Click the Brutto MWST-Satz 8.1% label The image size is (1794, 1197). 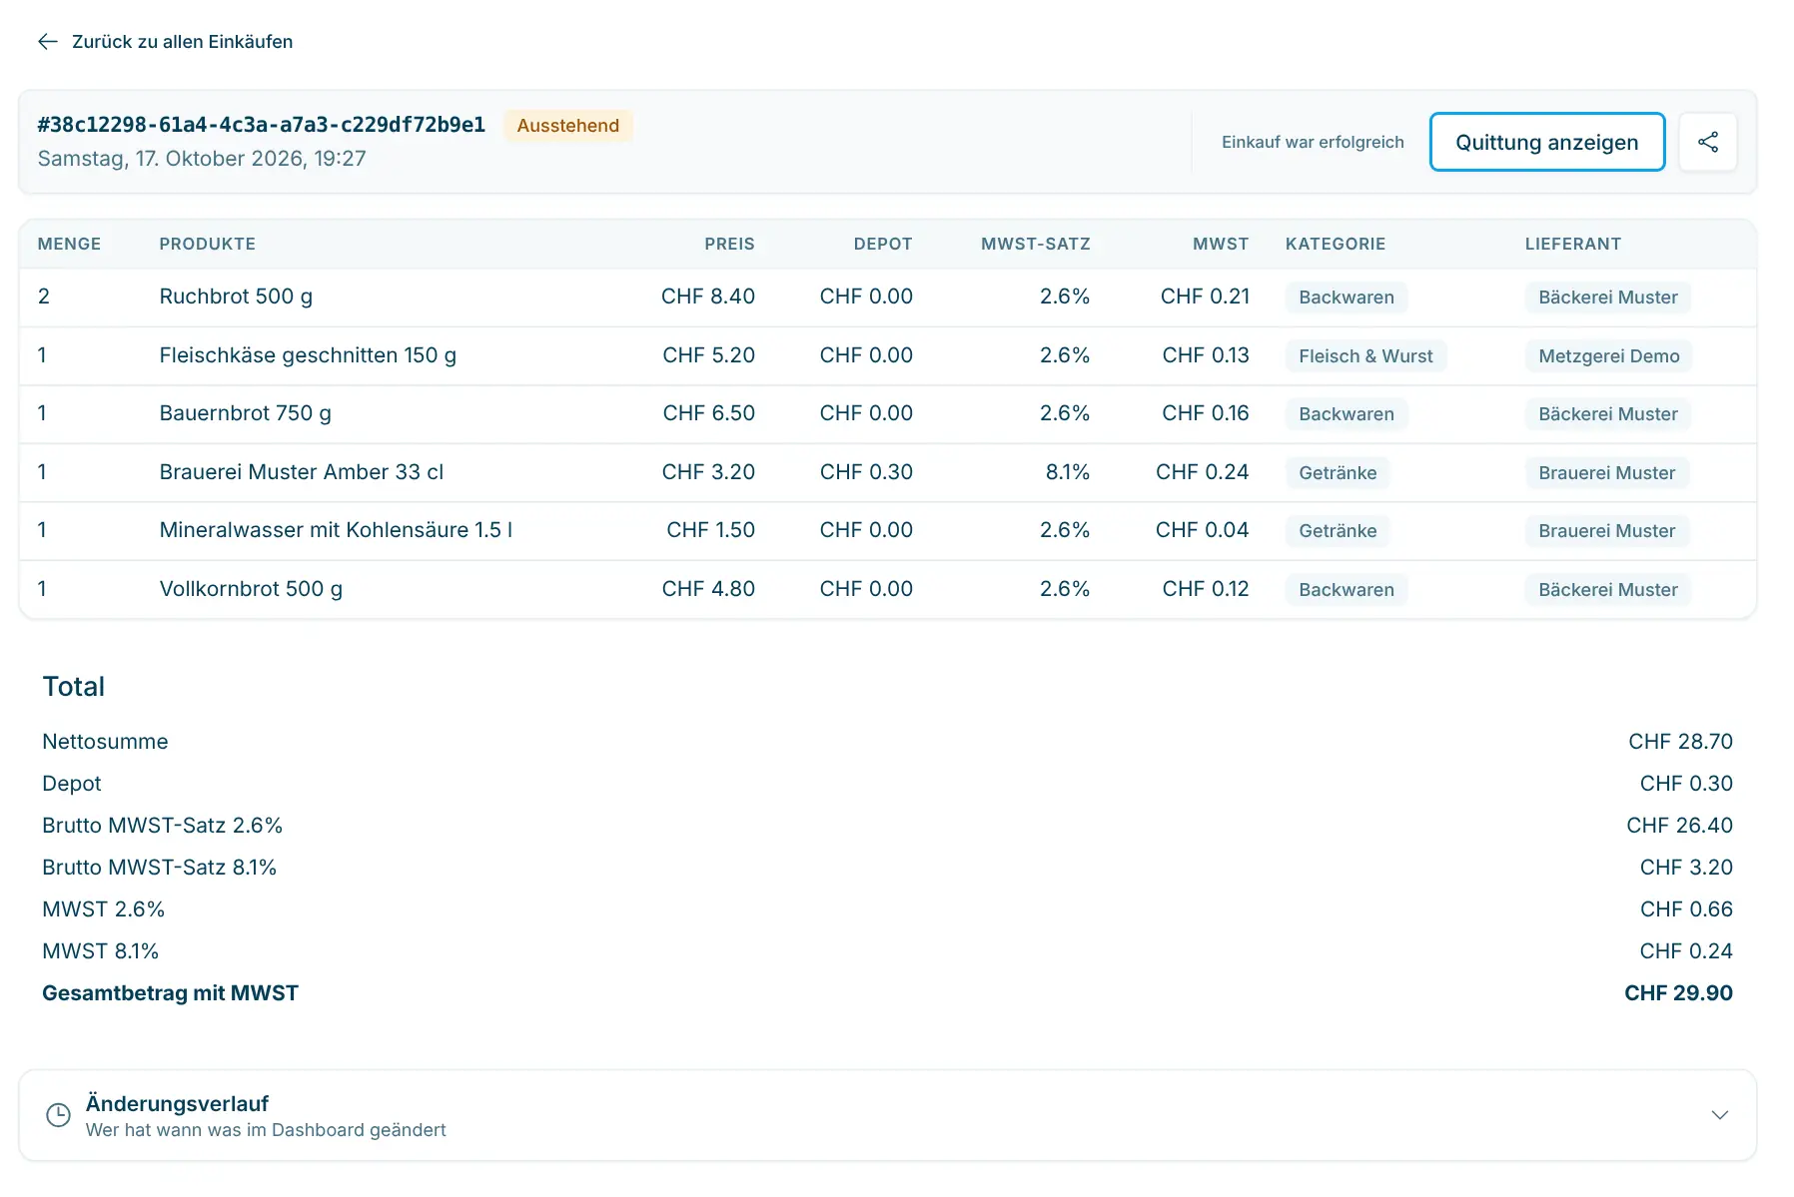[159, 868]
